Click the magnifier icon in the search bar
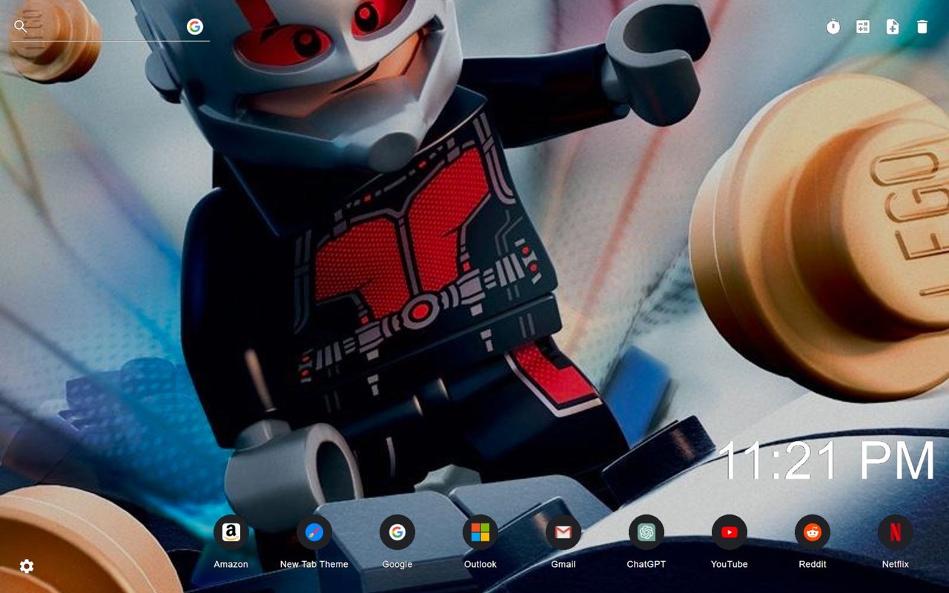 pos(21,27)
